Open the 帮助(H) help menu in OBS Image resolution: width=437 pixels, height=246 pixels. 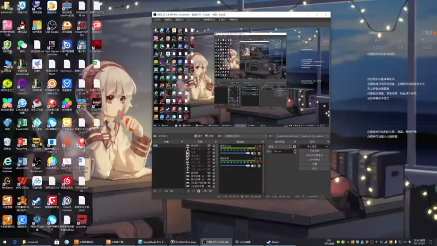(233, 20)
